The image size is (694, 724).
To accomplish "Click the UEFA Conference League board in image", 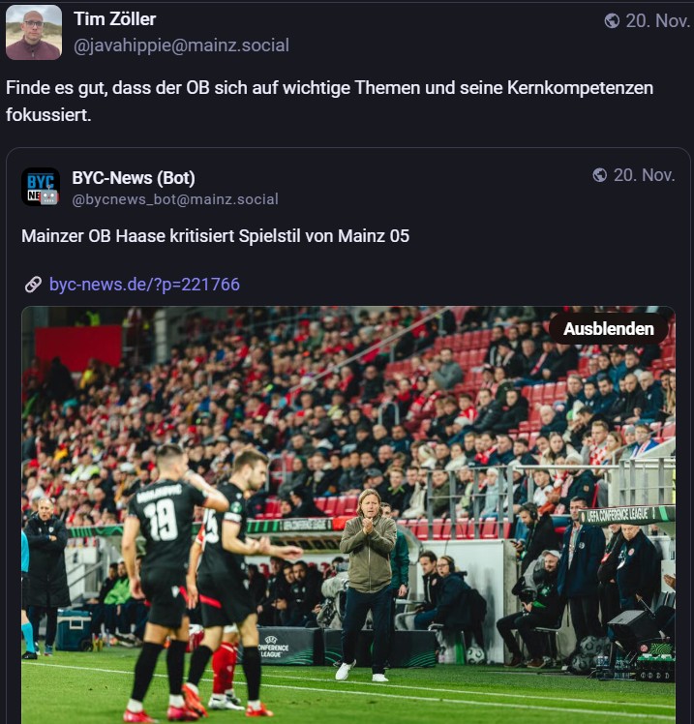I will [627, 514].
